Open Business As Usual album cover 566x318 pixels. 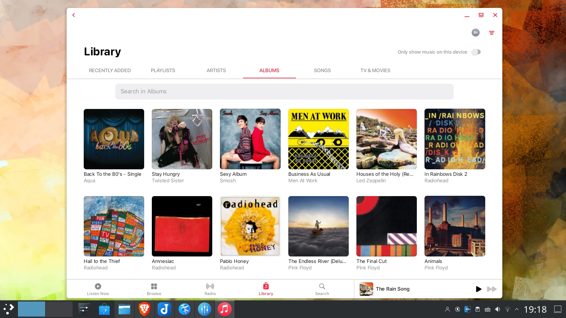coord(318,139)
